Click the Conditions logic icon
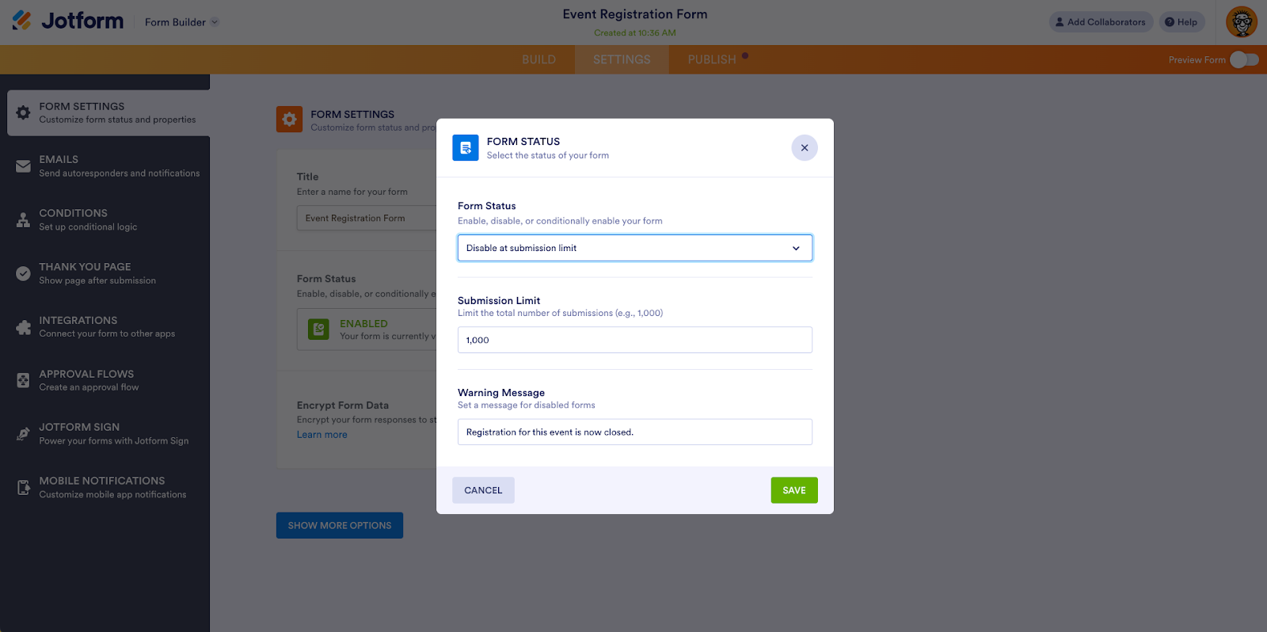This screenshot has height=632, width=1267. point(24,219)
